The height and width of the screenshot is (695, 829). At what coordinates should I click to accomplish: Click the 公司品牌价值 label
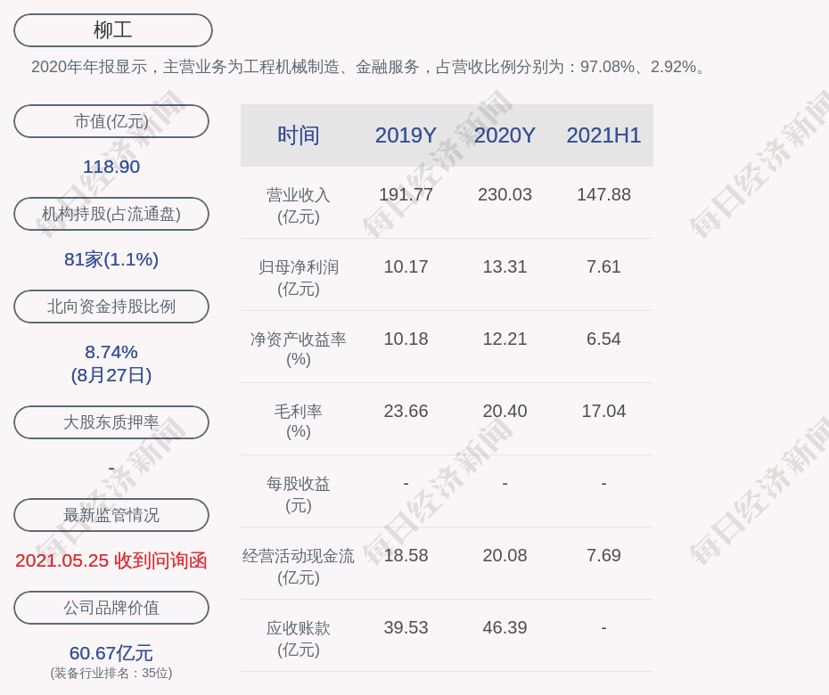pyautogui.click(x=111, y=608)
